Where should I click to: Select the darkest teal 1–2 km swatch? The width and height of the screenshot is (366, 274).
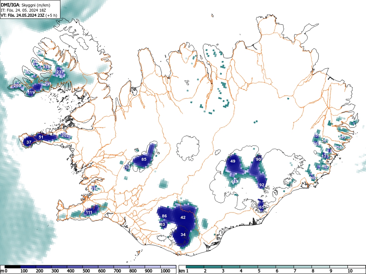pyautogui.click(x=195, y=267)
